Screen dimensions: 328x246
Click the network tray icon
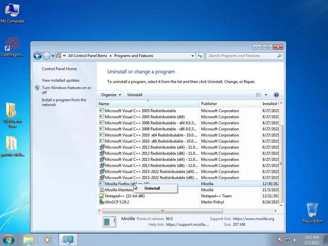[x=288, y=240]
